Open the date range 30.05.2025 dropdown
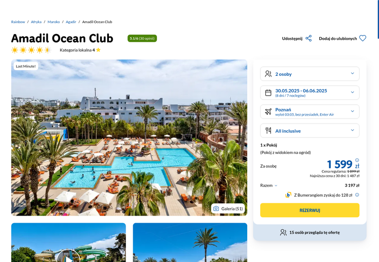 pyautogui.click(x=310, y=92)
